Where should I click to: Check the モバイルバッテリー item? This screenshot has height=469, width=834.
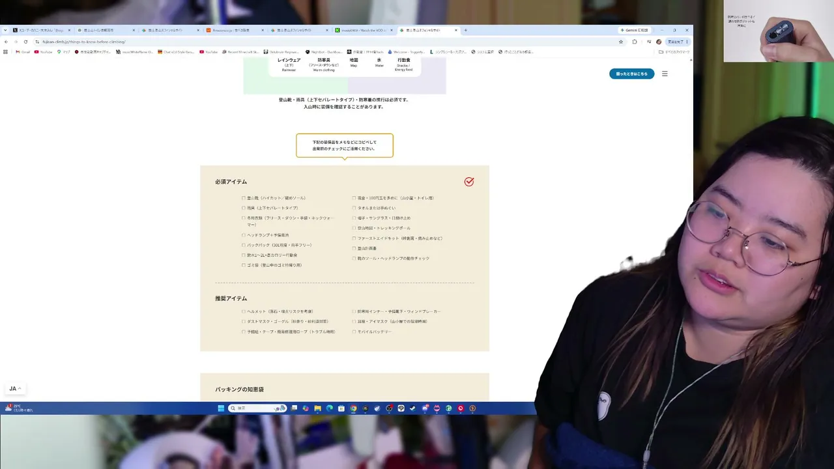coord(354,332)
